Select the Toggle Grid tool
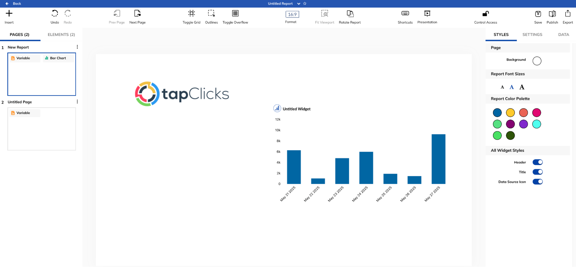The image size is (576, 267). click(191, 13)
